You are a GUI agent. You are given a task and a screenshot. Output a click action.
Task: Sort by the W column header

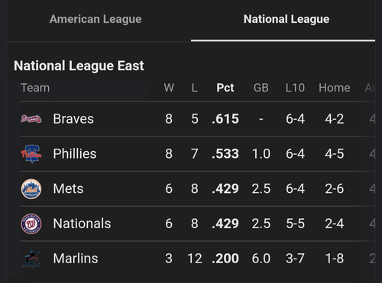click(x=169, y=88)
